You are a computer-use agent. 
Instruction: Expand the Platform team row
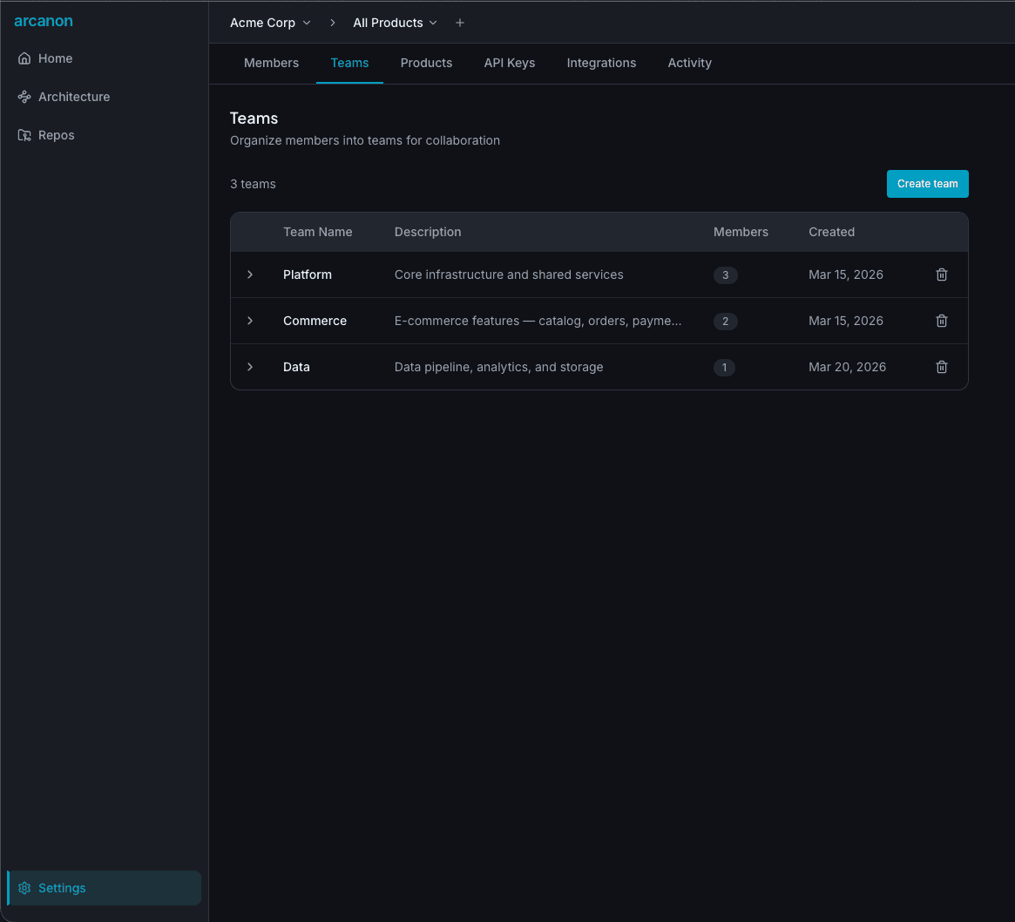click(x=251, y=275)
